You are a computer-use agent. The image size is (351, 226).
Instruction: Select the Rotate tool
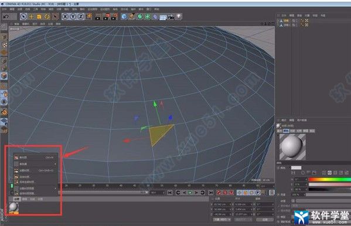coord(47,16)
